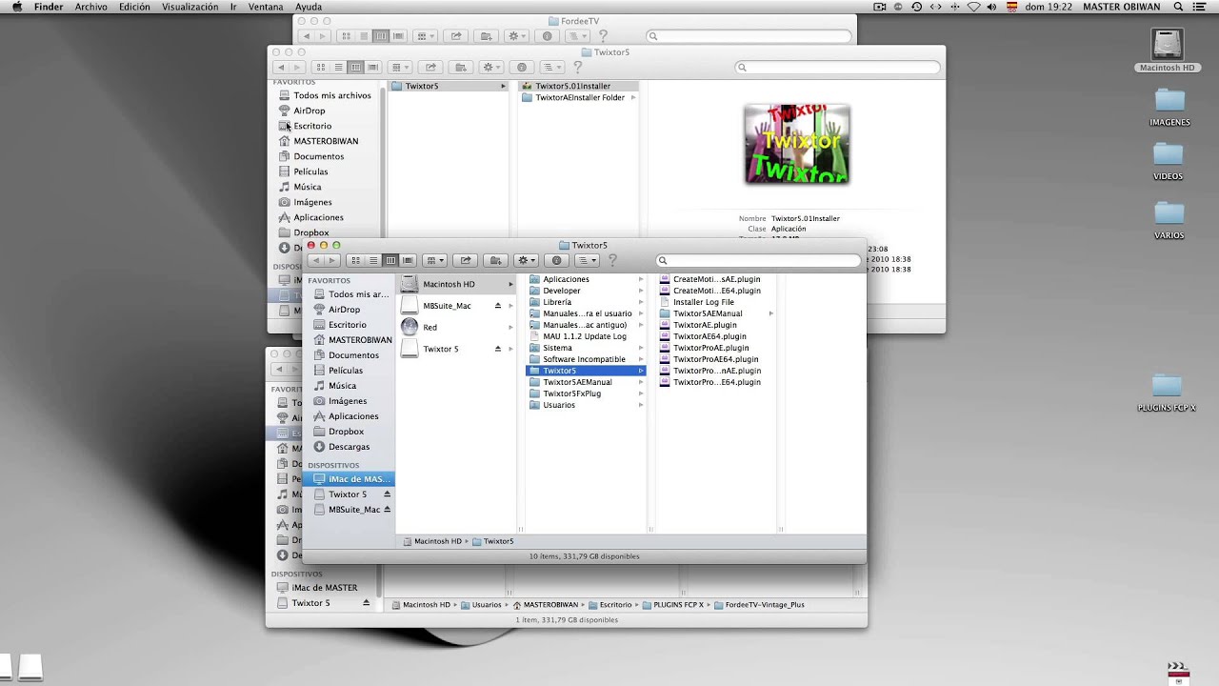Click Twixtor preview thumbnail image

pos(796,145)
